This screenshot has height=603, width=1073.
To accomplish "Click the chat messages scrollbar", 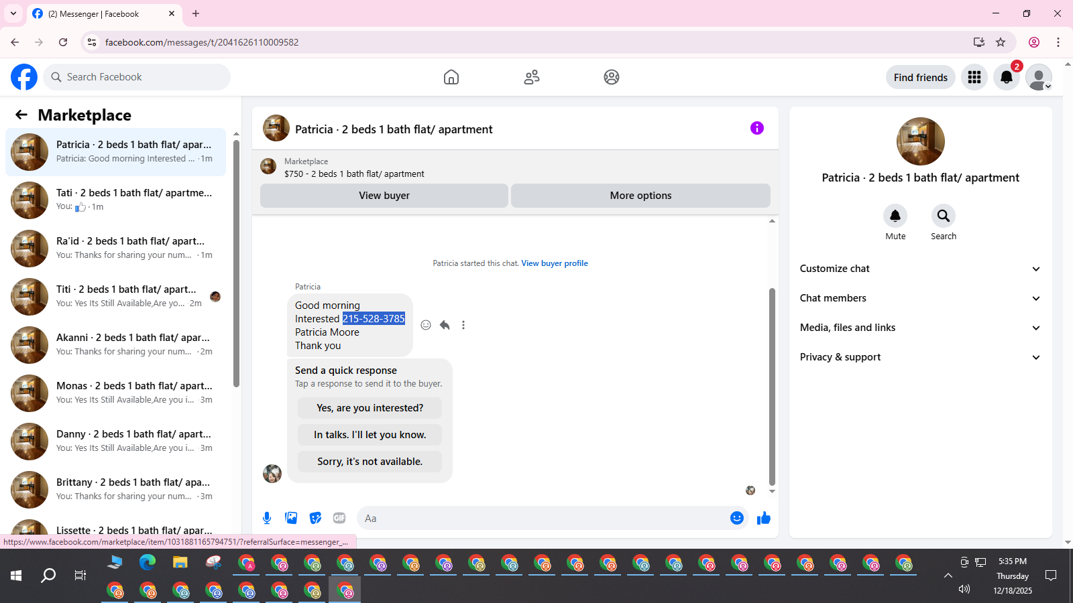I will [772, 387].
